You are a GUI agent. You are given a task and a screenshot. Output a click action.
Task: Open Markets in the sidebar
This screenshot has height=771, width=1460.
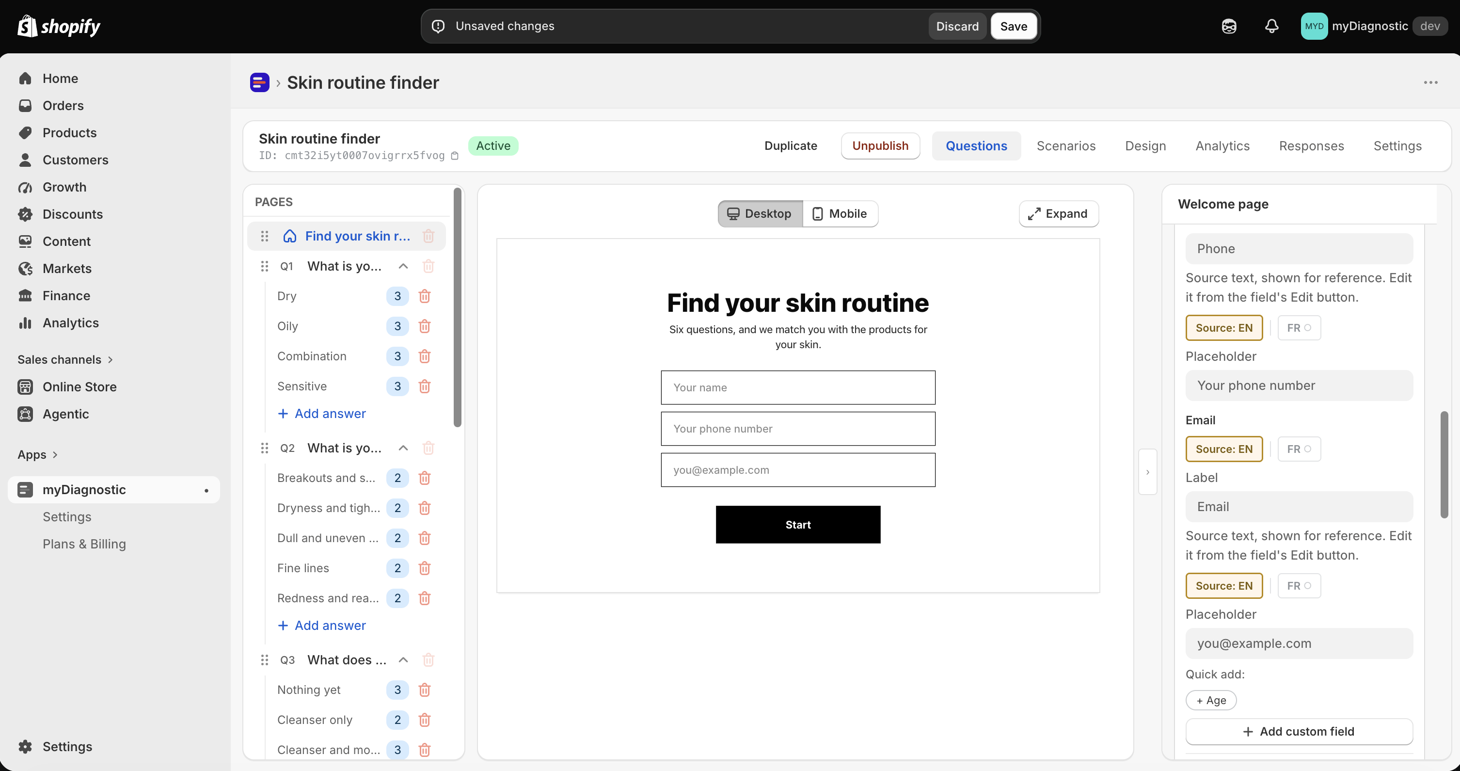coord(67,269)
